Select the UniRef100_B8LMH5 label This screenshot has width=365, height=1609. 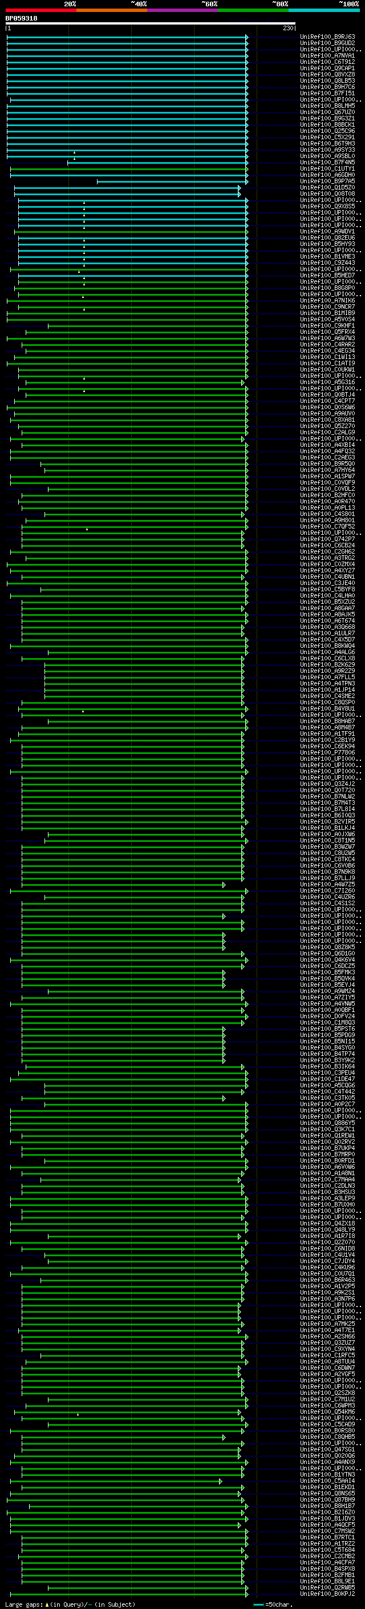(327, 106)
